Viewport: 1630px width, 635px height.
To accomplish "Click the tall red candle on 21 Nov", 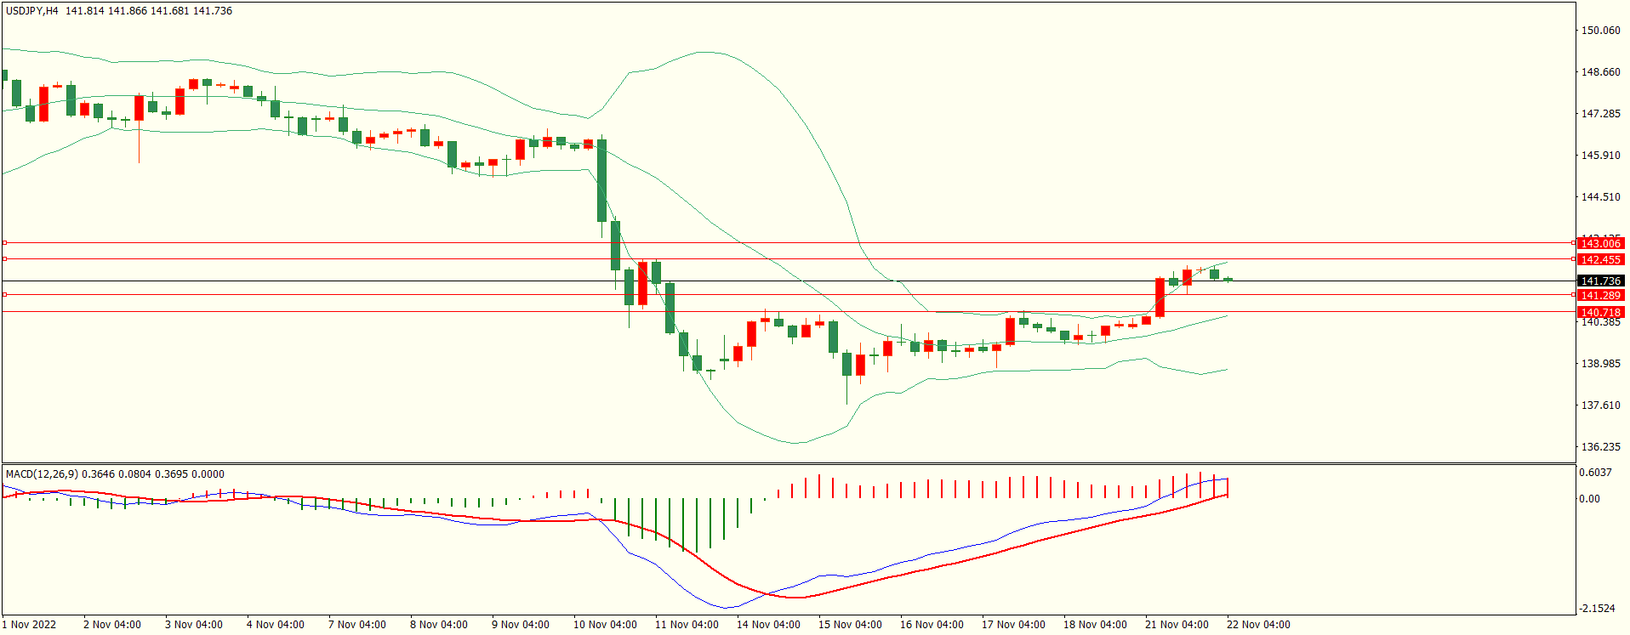I will (x=1160, y=297).
